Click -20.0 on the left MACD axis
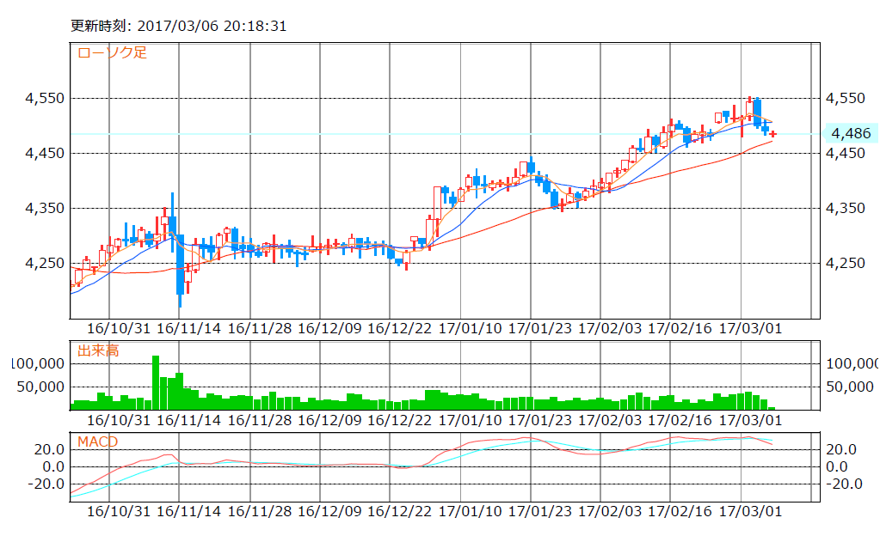The height and width of the screenshot is (536, 880). pos(46,484)
